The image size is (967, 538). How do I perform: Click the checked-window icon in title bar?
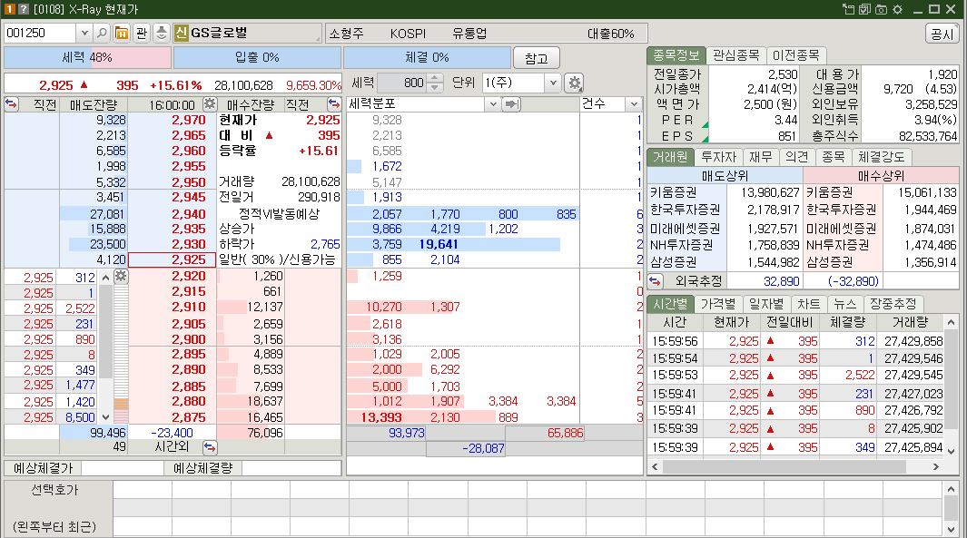(864, 9)
